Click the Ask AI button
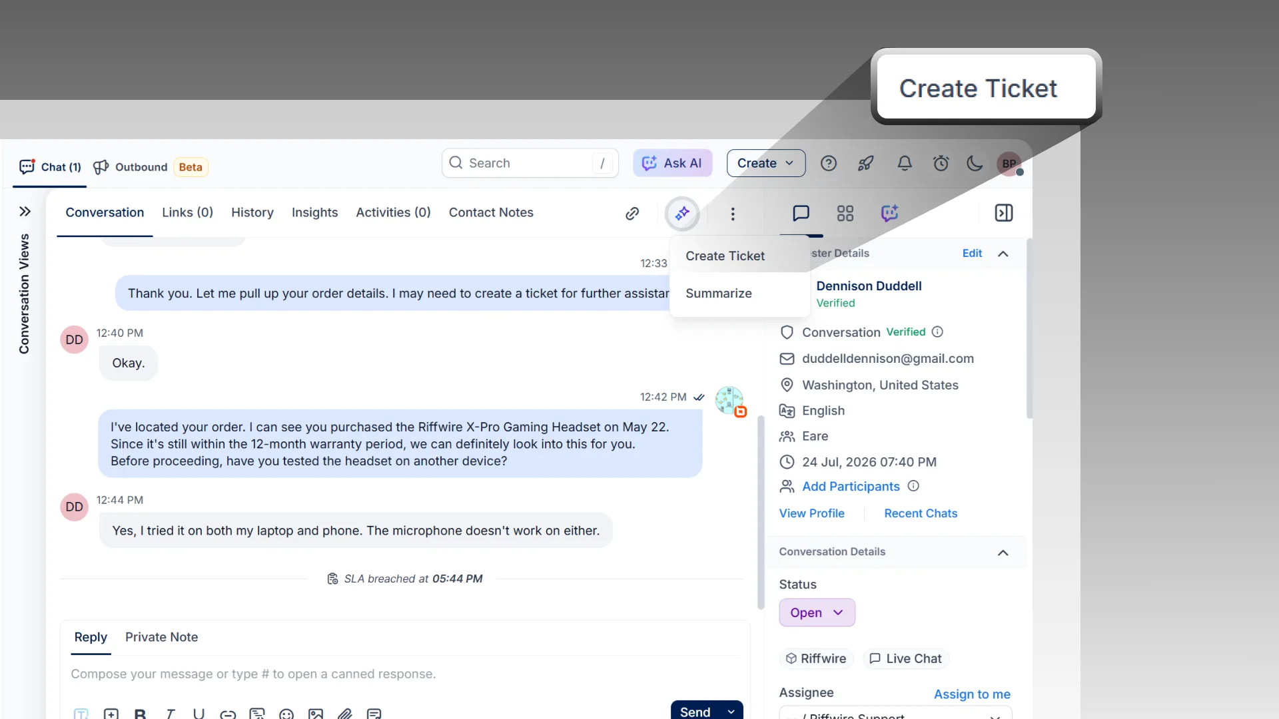Image resolution: width=1279 pixels, height=719 pixels. 672,163
